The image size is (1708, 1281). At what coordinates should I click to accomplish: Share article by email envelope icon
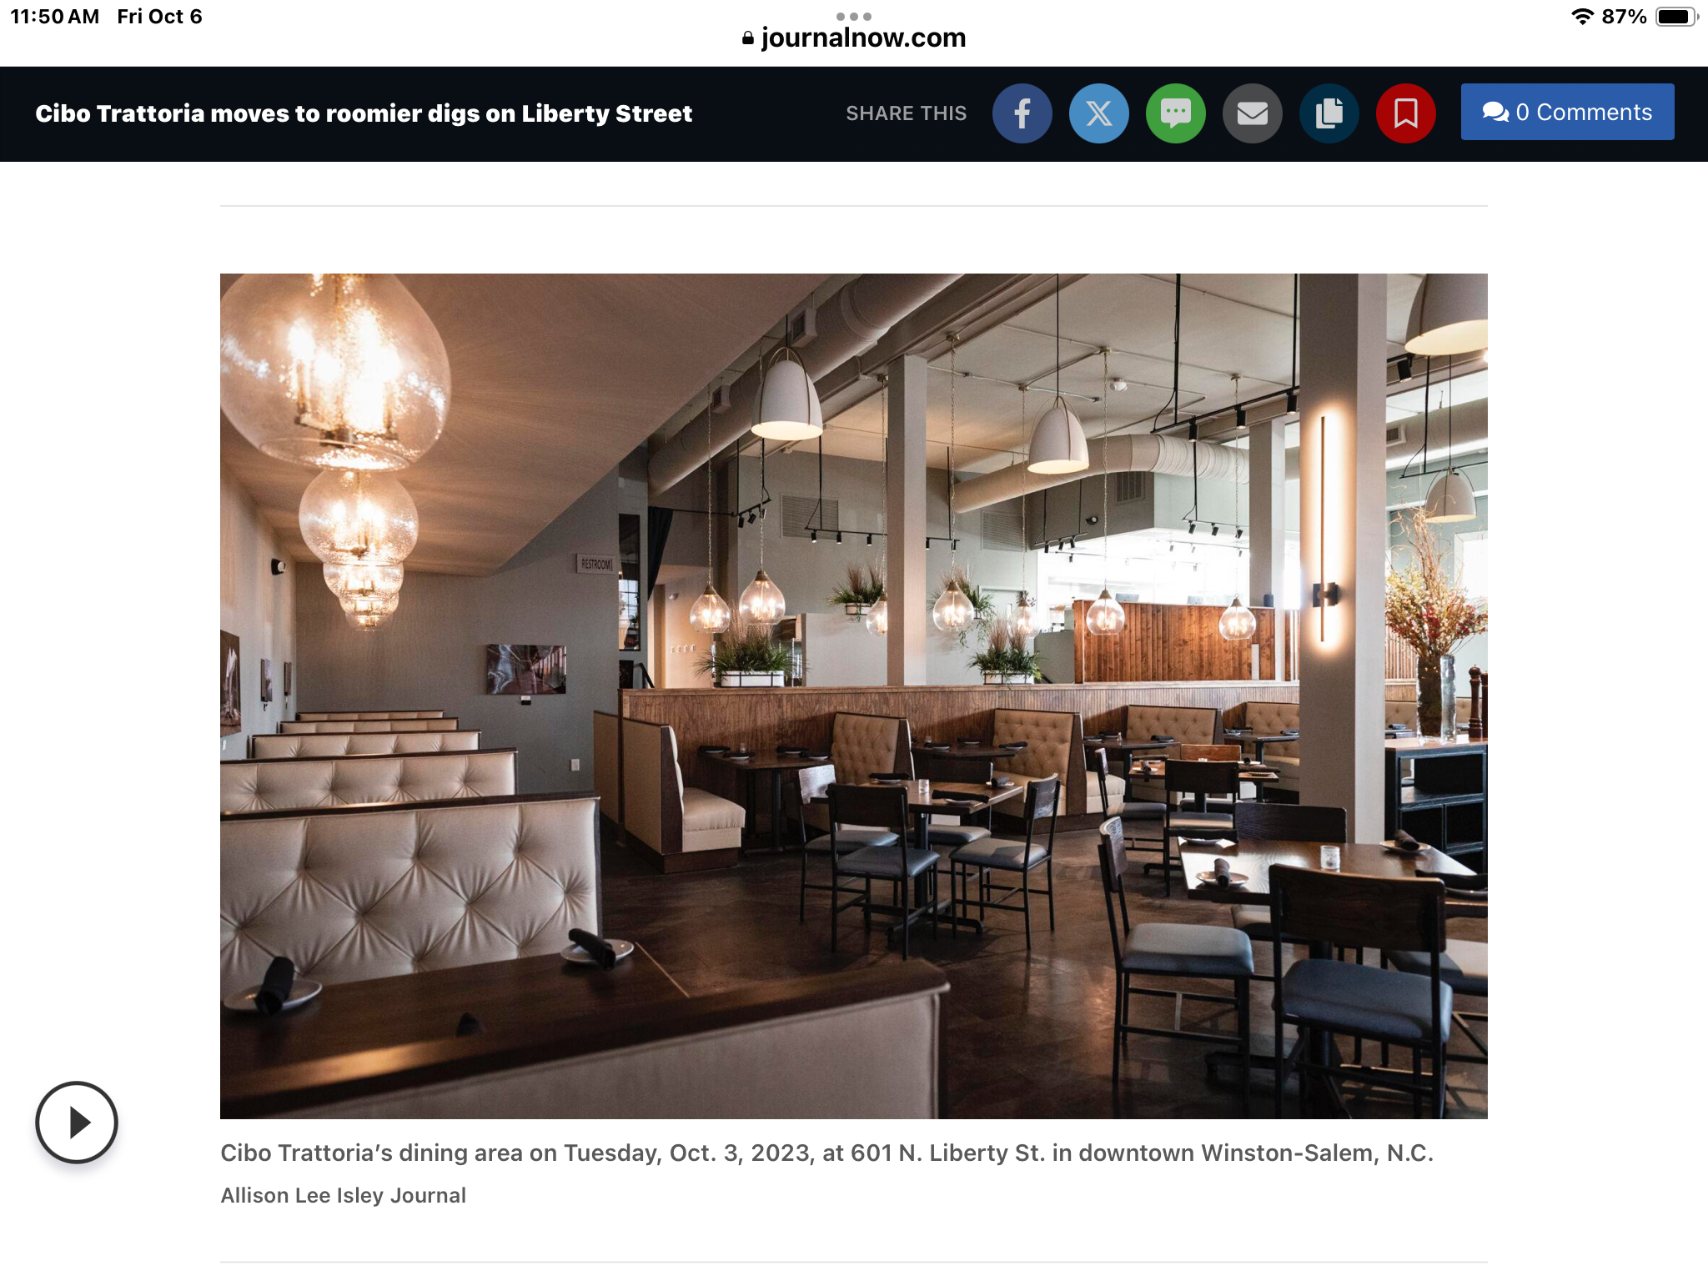point(1252,113)
